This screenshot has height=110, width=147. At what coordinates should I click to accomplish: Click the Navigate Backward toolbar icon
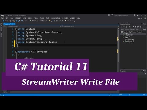[x=3, y=21]
